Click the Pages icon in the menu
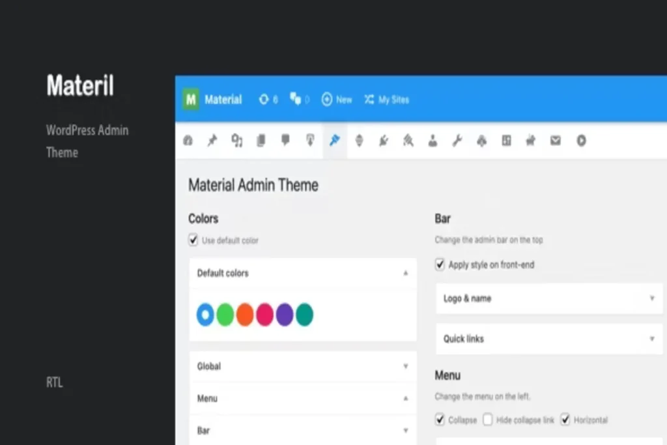 tap(261, 140)
